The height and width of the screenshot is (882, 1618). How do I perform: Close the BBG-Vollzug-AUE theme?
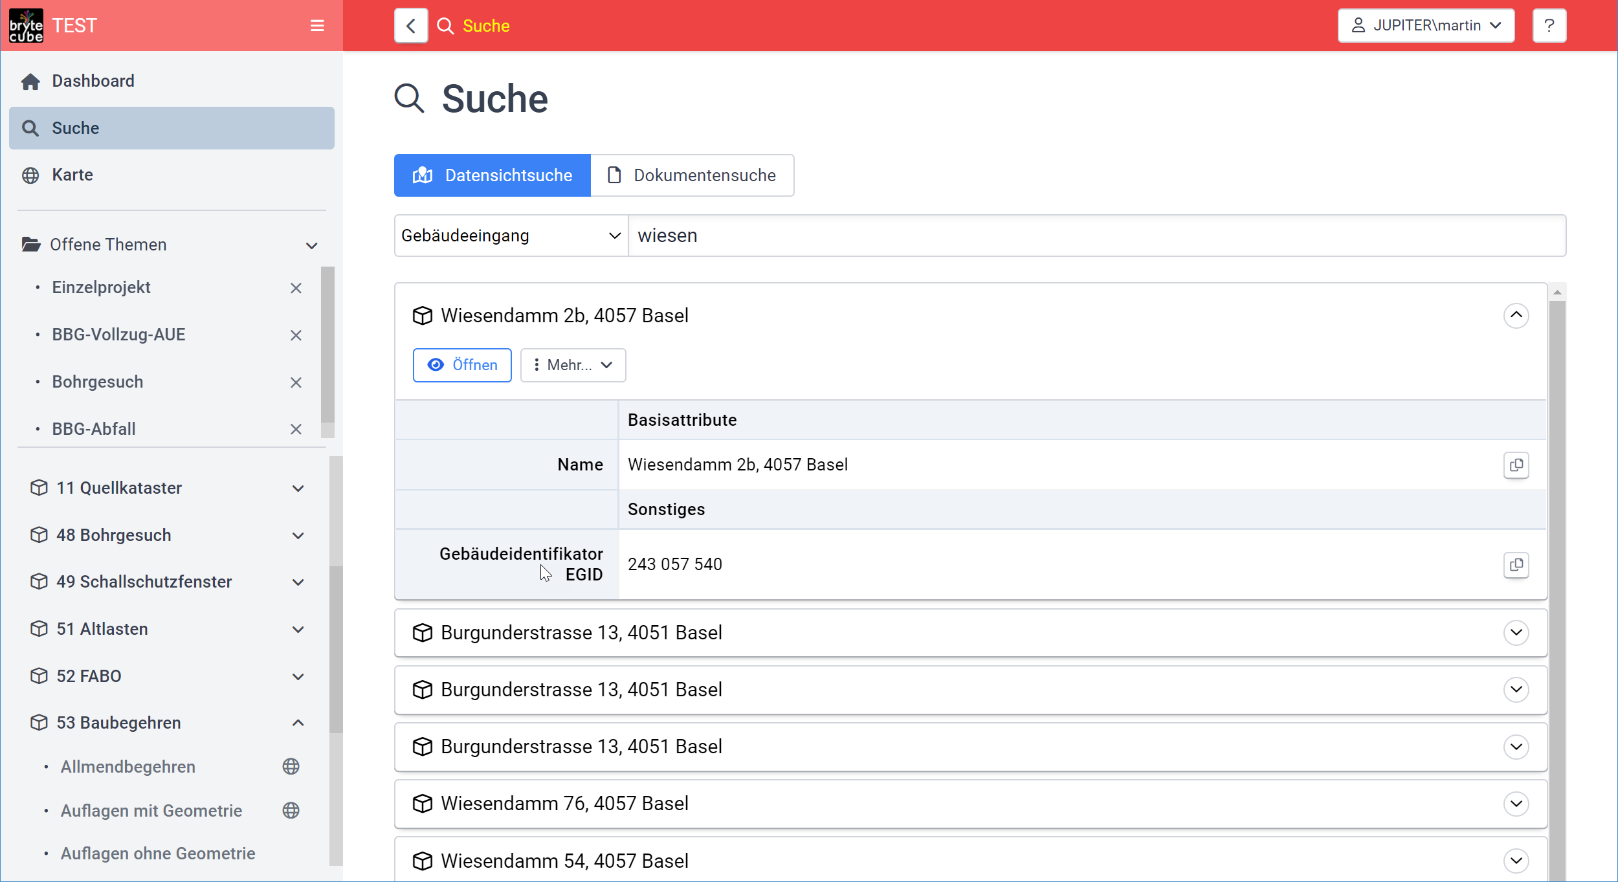(x=296, y=335)
